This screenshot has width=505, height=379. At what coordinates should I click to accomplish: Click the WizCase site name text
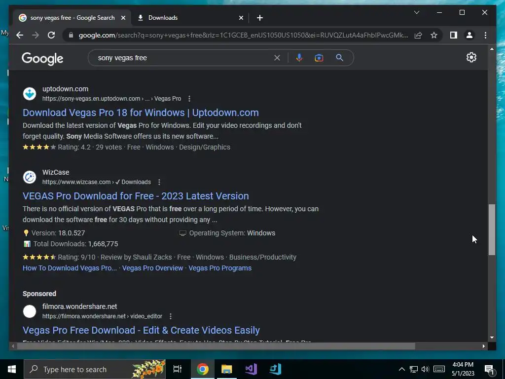pos(56,172)
